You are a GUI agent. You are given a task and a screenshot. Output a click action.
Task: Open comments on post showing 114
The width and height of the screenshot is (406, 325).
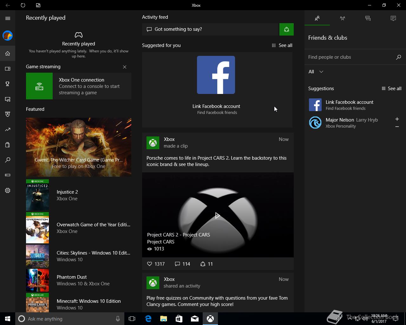[x=183, y=264]
